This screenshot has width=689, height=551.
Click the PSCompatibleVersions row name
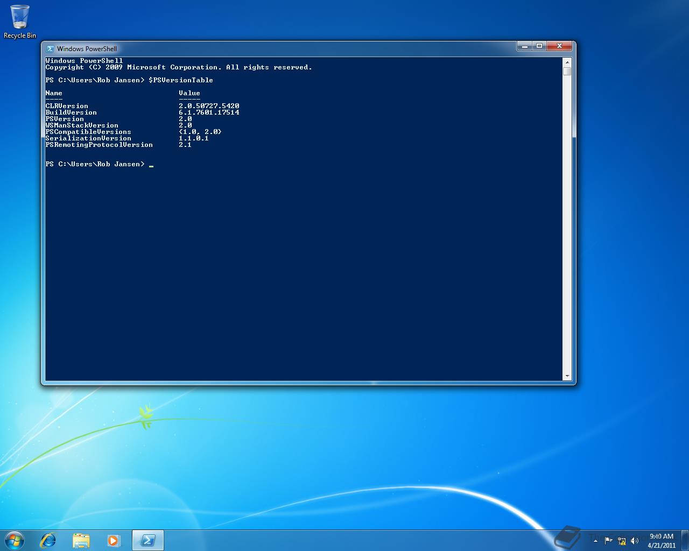point(88,132)
